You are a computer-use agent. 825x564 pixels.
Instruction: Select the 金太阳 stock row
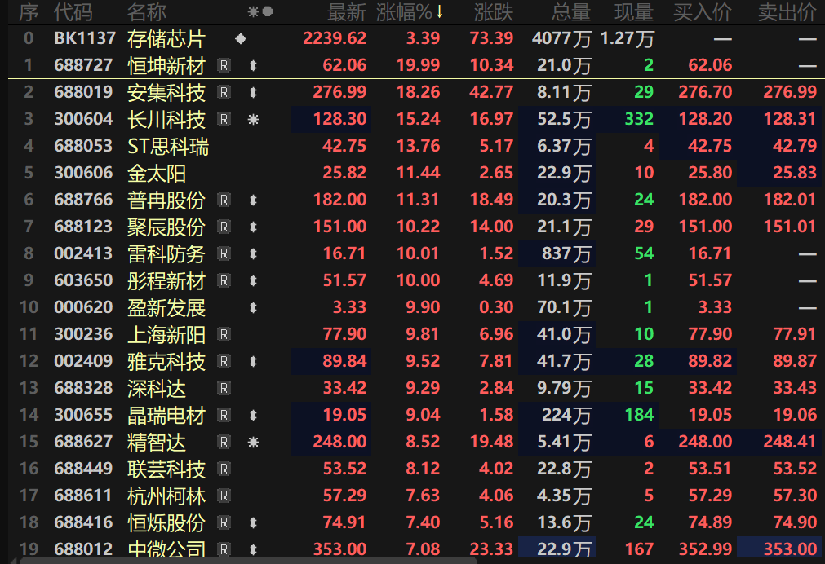coord(415,173)
